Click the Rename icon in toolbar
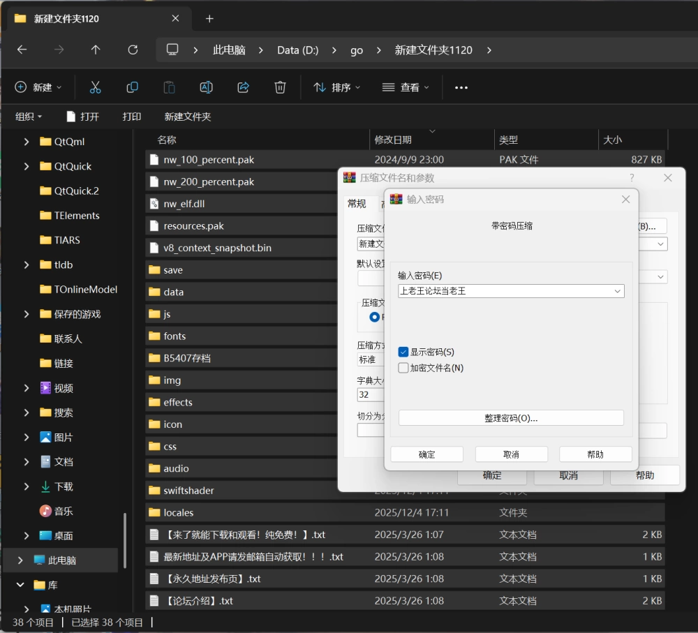 coord(206,87)
